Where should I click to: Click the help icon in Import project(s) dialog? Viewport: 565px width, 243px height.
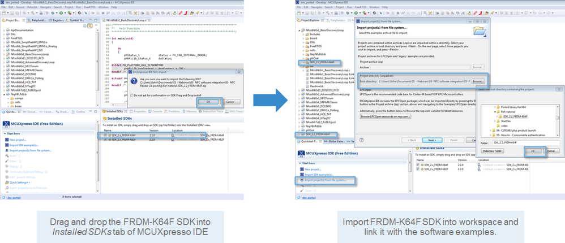361,140
